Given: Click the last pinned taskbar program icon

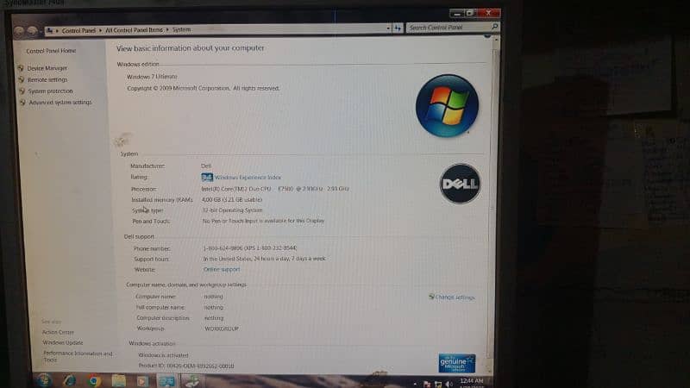Looking at the screenshot, I should point(192,381).
